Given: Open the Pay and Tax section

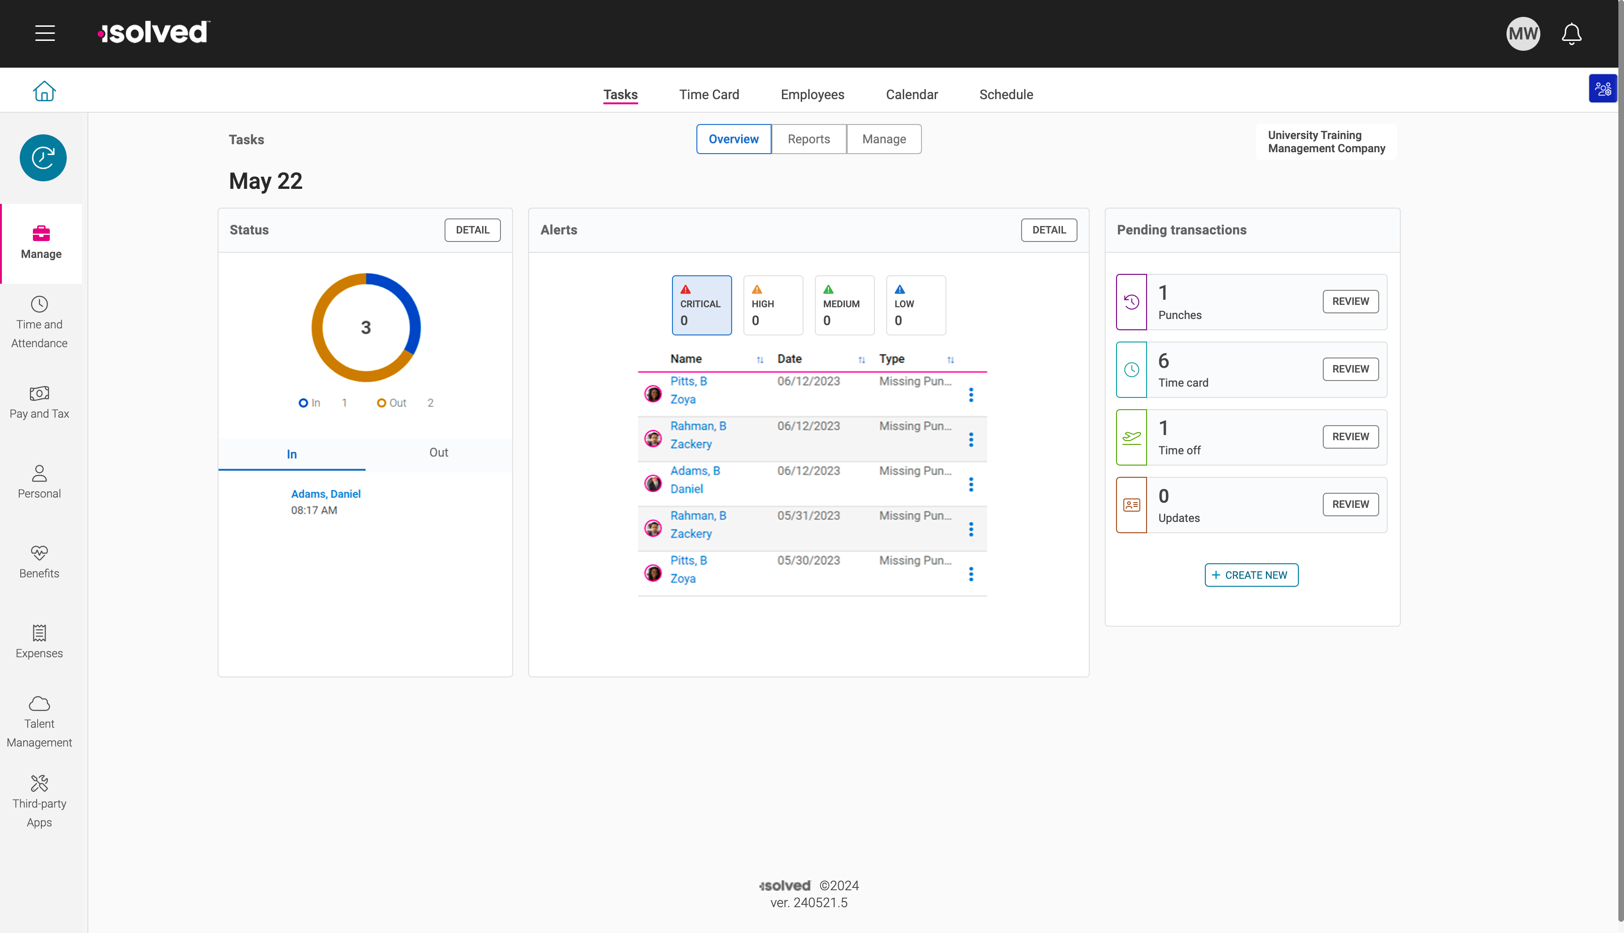Looking at the screenshot, I should 39,403.
